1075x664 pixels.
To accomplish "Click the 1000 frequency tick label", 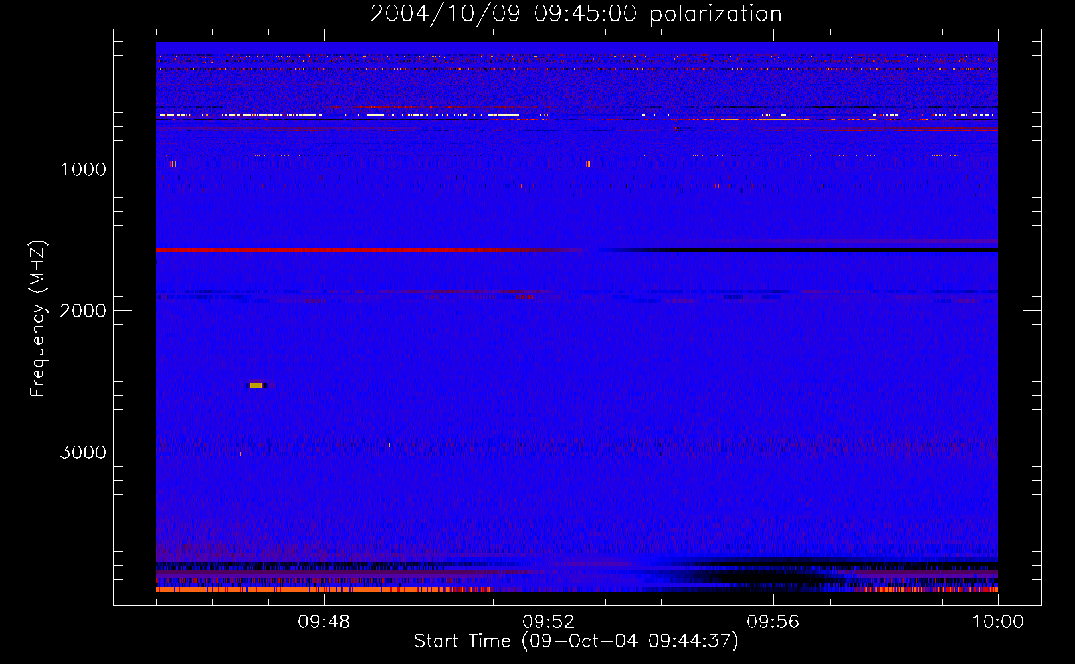I will pyautogui.click(x=83, y=169).
